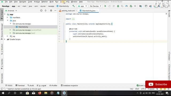The width and height of the screenshot is (171, 96).
Task: Close the MainActivity.java editor tab
Action: pos(97,11)
